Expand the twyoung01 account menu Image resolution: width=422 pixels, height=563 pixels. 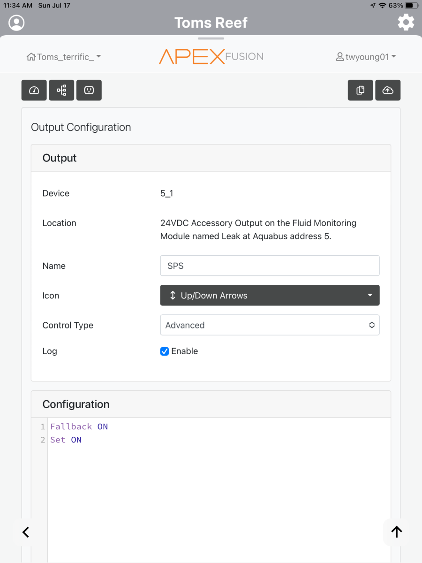tap(366, 57)
